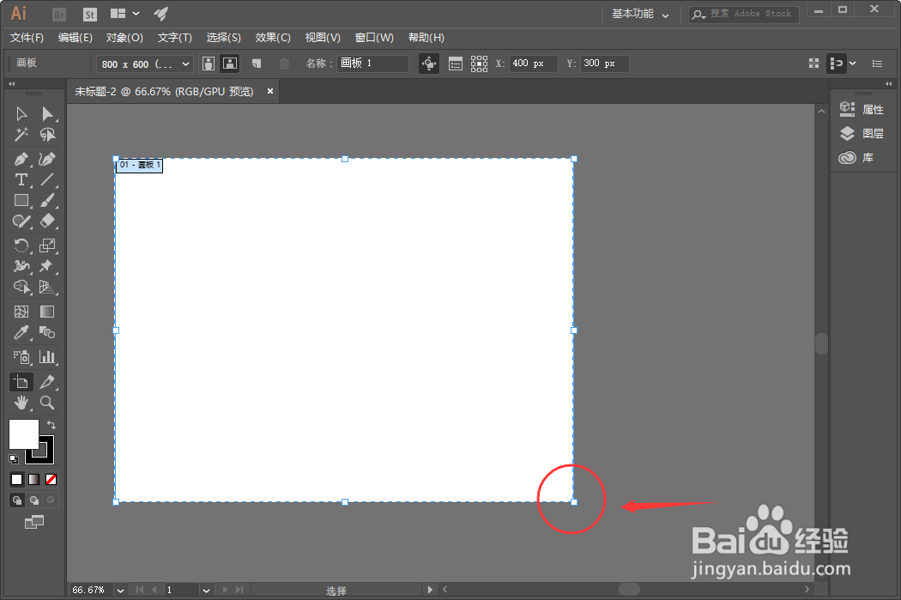Choose the Magic Wand tool
Screen dimensions: 901x600
point(21,135)
